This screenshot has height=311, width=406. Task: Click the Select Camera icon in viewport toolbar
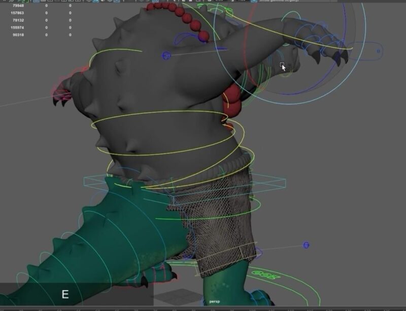coord(4,2)
